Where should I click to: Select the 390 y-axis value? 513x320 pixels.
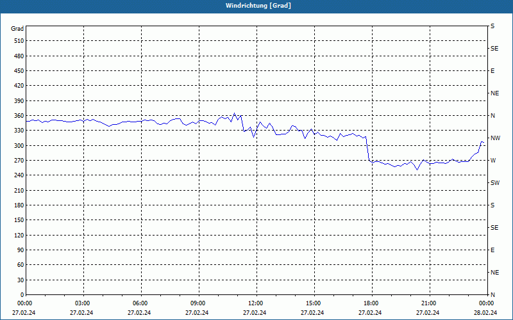[x=19, y=101]
